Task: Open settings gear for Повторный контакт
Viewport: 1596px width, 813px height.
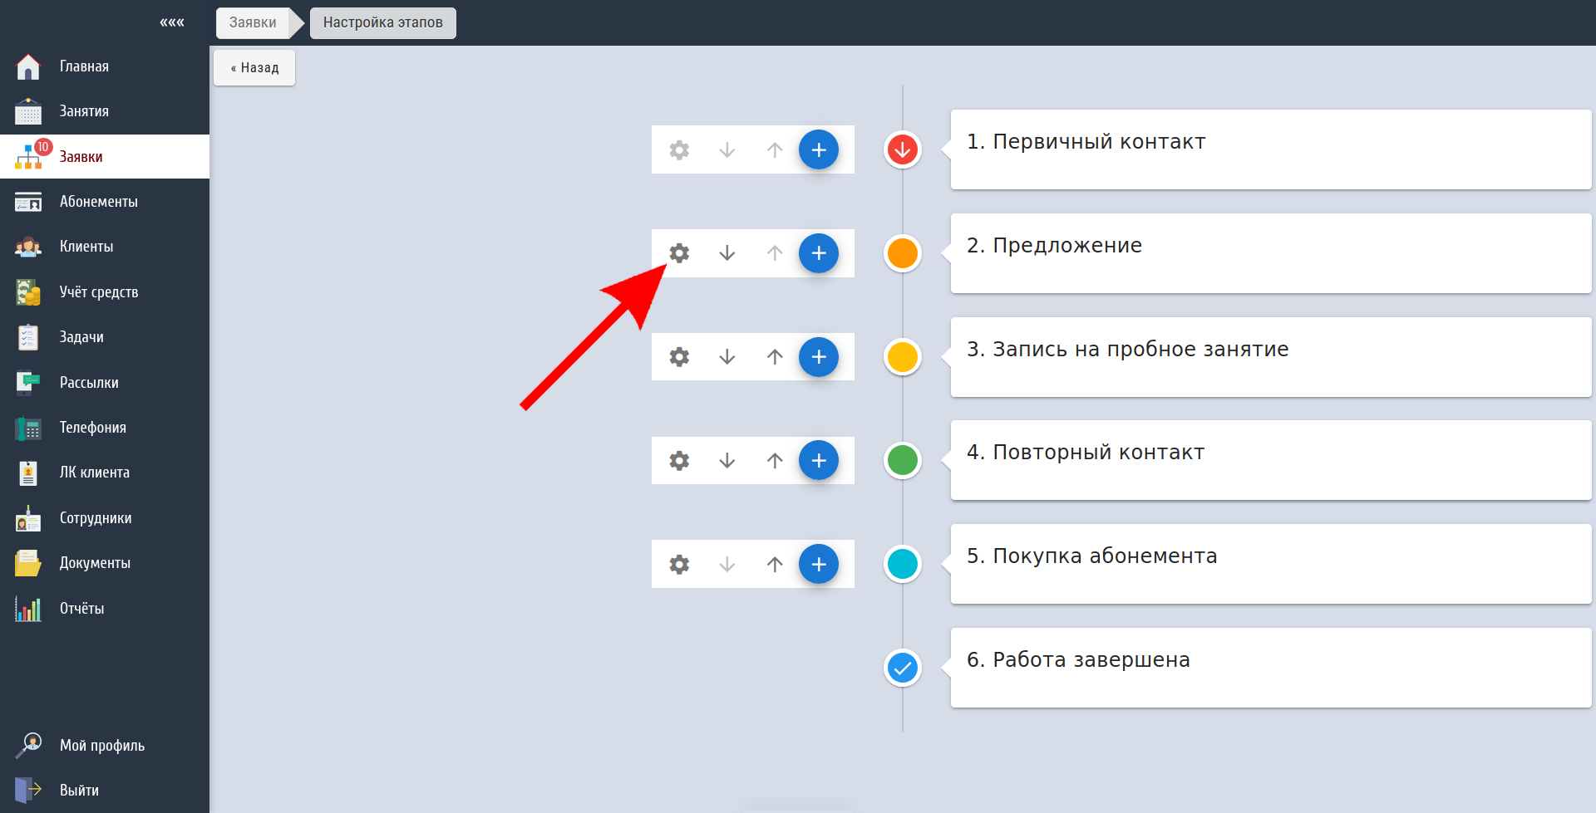Action: (679, 461)
